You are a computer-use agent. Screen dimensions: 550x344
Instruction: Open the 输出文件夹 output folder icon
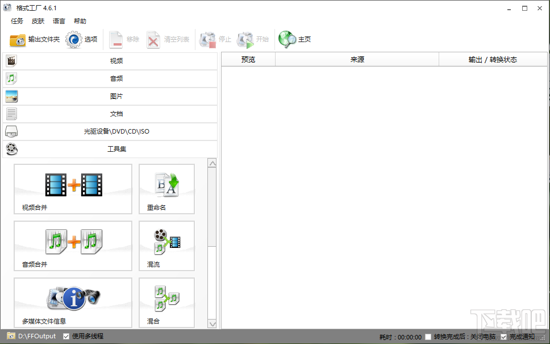coord(18,40)
